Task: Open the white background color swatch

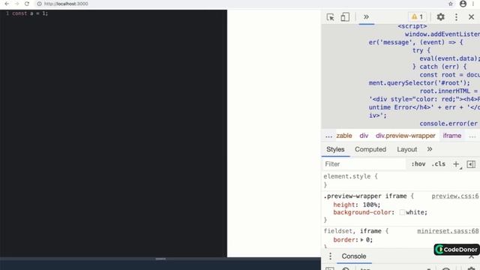Action: (x=402, y=212)
